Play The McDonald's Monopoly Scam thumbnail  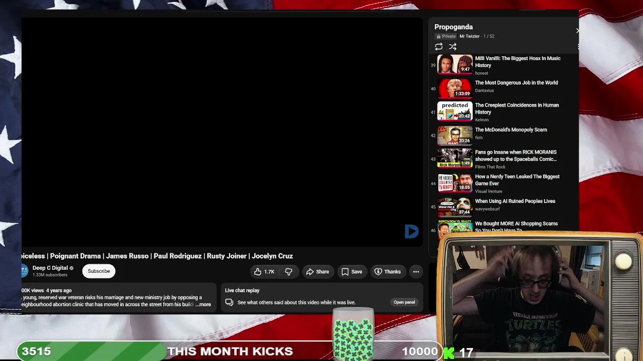455,135
